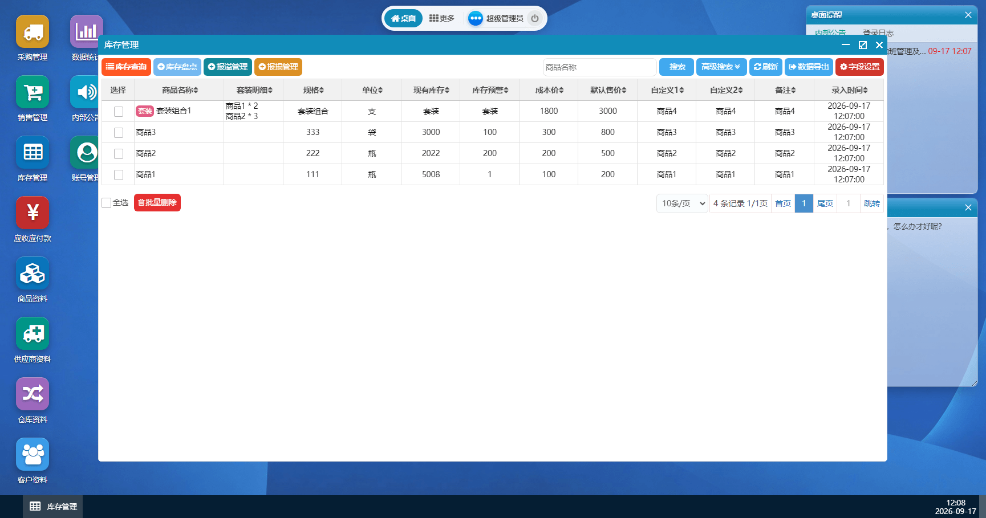Sort by 录入时间 column
This screenshot has width=986, height=518.
pyautogui.click(x=849, y=90)
